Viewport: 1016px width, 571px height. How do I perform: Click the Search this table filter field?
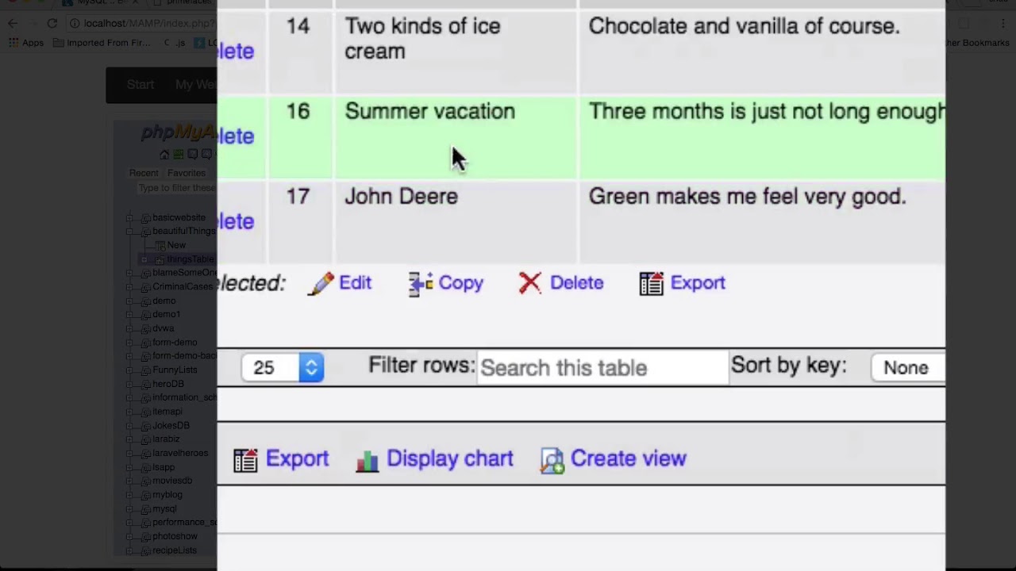[602, 368]
